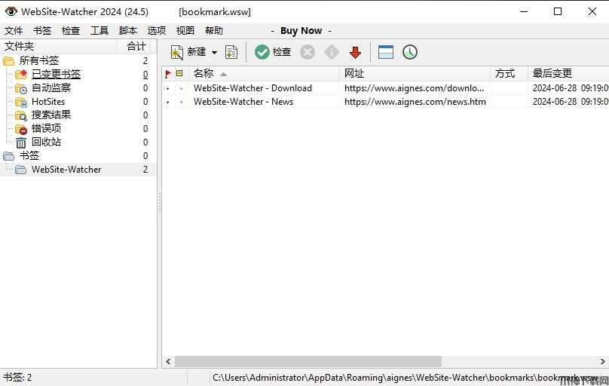
Task: Click the horizontal scrollbar left arrow
Action: (x=168, y=362)
